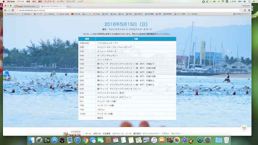Open a new tab button
Screen dimensions: 258x145
[69, 6]
